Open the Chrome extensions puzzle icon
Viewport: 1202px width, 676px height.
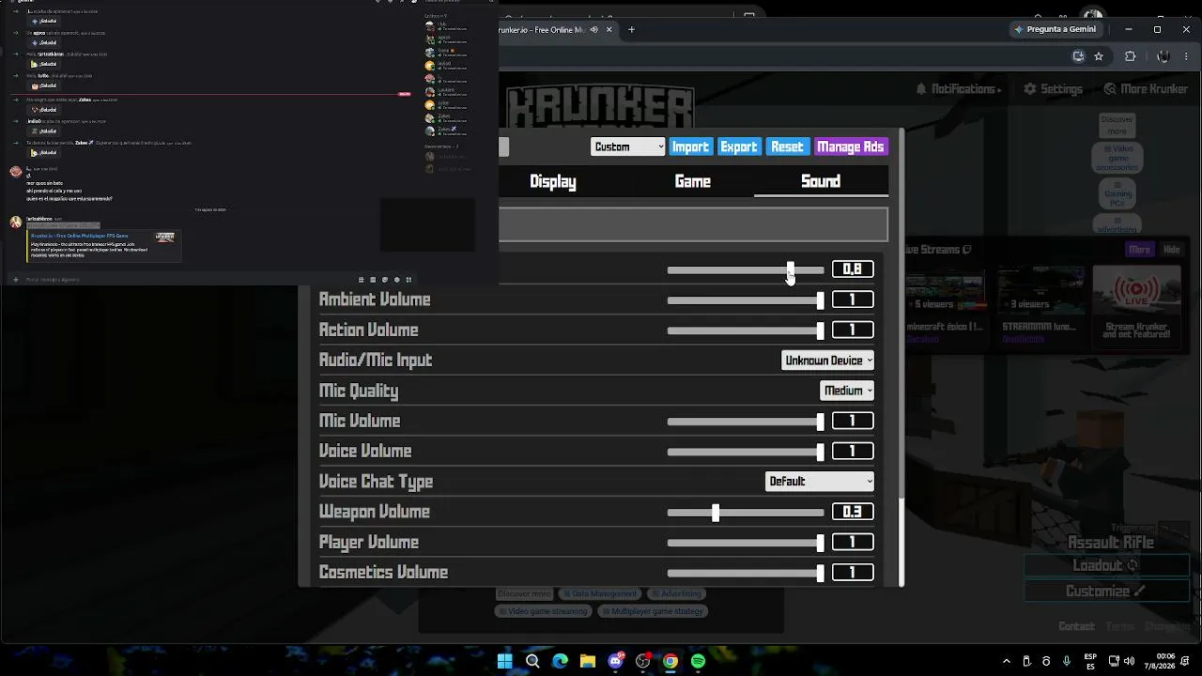[1131, 56]
